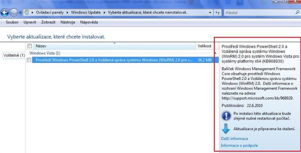Image resolution: width=301 pixels, height=153 pixels.
Task: Open recent pages dropdown beside navigation arrows
Action: [20, 13]
